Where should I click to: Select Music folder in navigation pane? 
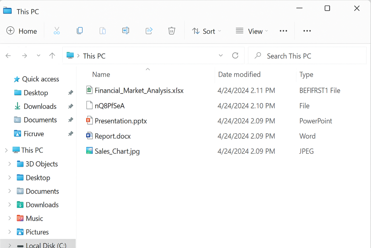34,219
